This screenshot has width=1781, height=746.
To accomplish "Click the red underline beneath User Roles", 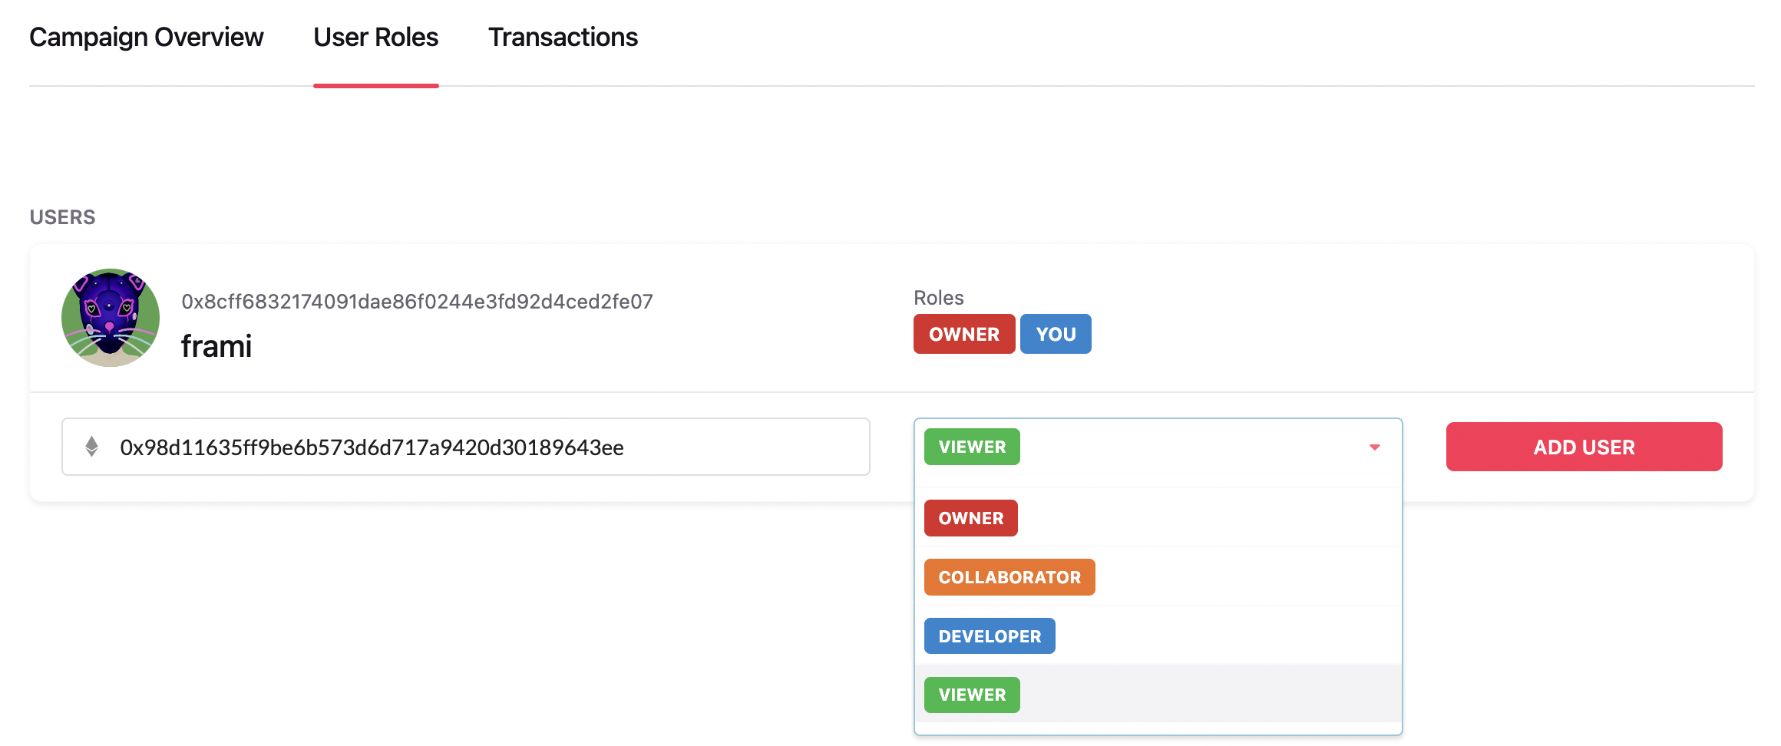I will click(375, 86).
